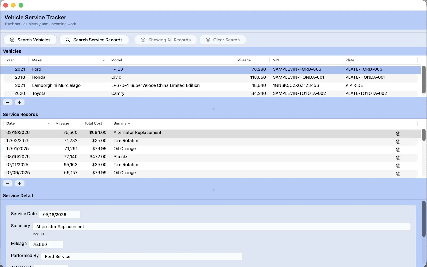Click the Performed By field

[142, 256]
